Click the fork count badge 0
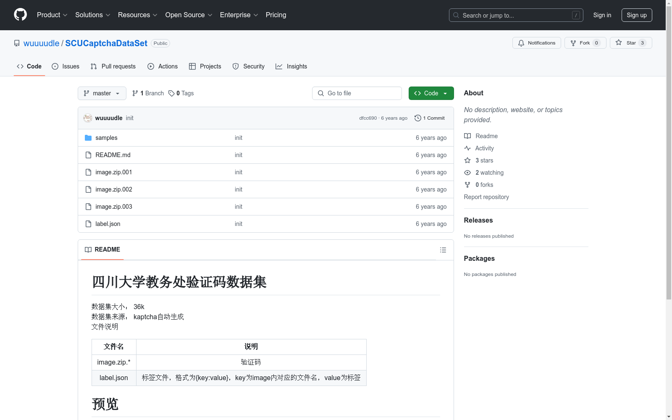Image resolution: width=672 pixels, height=420 pixels. pyautogui.click(x=596, y=43)
